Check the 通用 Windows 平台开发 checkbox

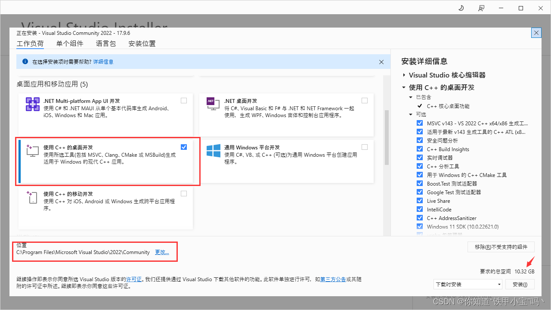pyautogui.click(x=365, y=147)
